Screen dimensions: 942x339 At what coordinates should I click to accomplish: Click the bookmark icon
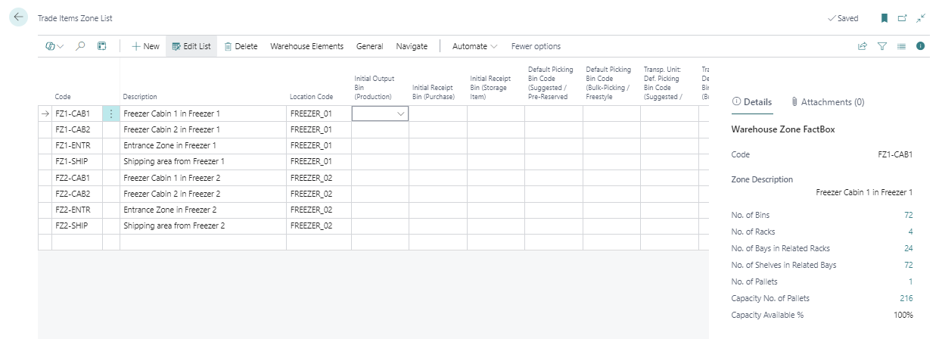tap(884, 18)
